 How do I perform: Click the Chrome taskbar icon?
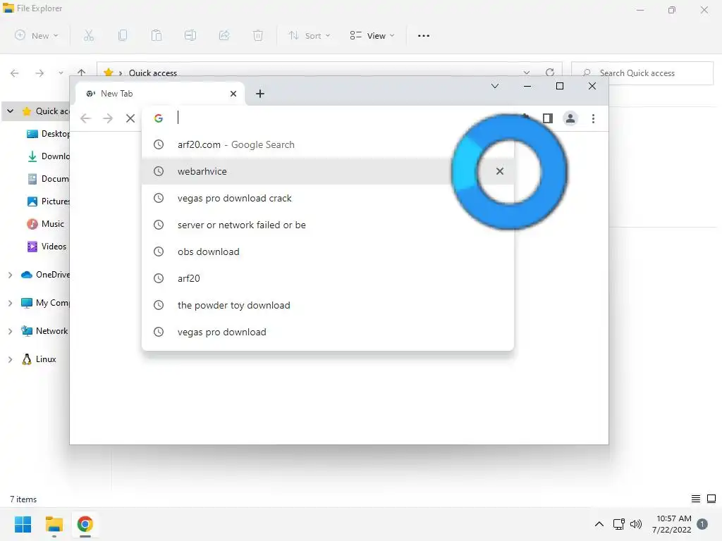[85, 524]
